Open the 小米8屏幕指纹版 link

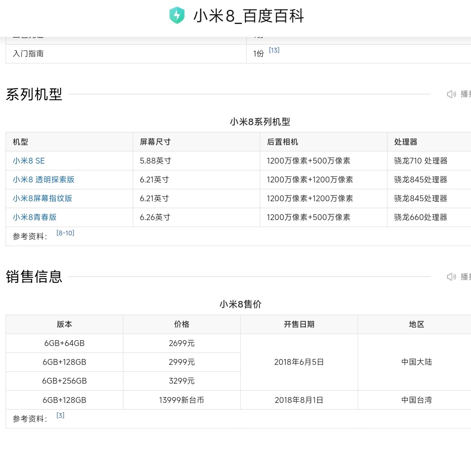point(42,199)
